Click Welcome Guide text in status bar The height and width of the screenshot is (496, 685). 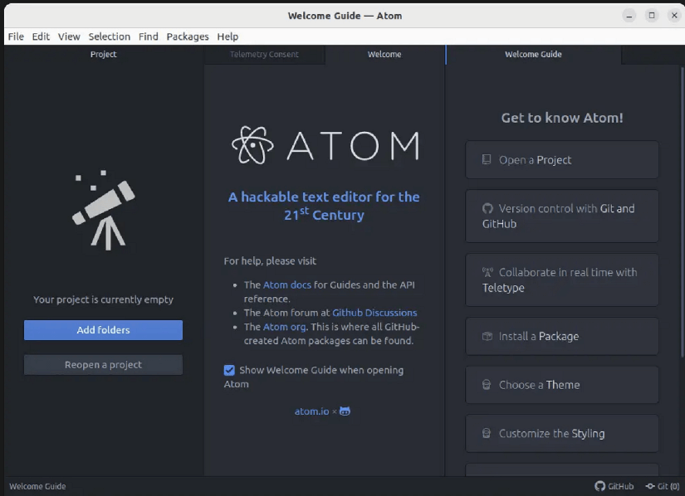37,486
